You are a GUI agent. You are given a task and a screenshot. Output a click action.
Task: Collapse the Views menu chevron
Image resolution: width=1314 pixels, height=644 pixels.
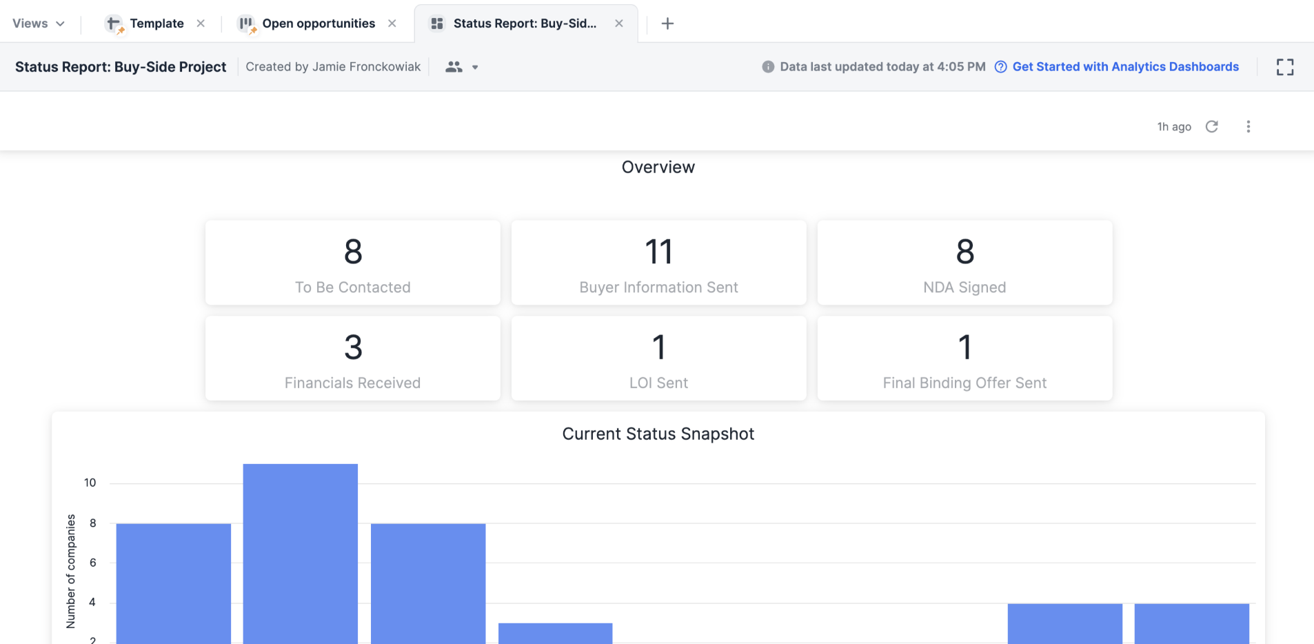(61, 23)
